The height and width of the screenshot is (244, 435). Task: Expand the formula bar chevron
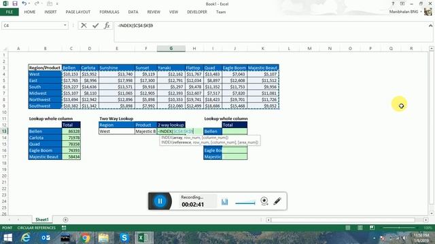[430, 26]
